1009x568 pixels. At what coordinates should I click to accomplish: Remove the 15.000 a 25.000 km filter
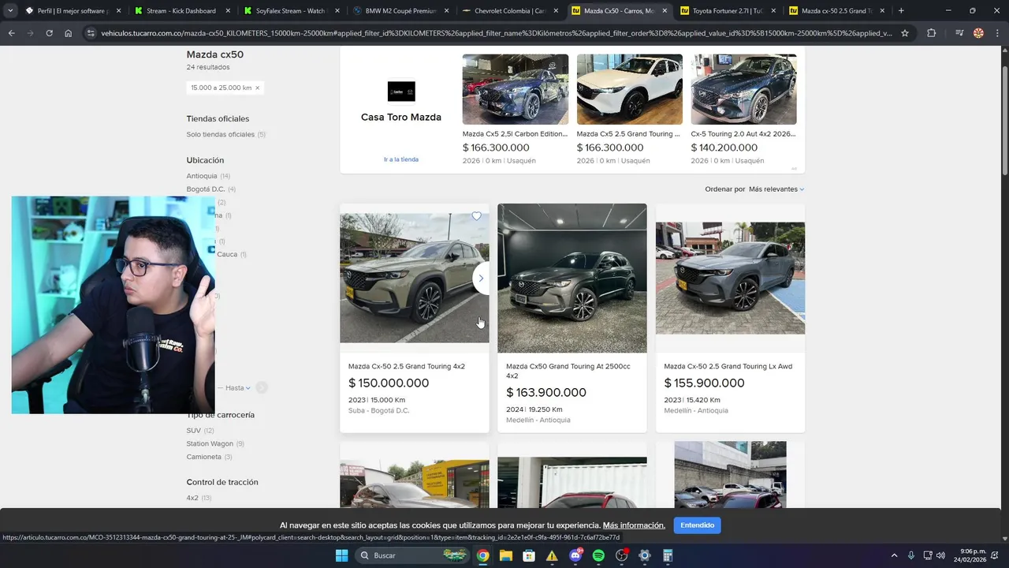click(x=257, y=88)
